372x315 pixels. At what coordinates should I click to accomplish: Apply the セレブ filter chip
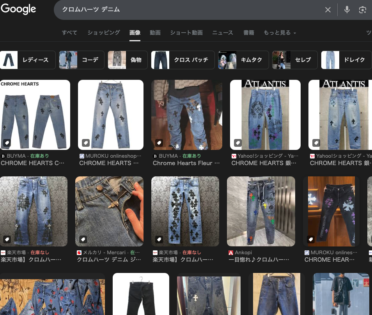click(295, 60)
